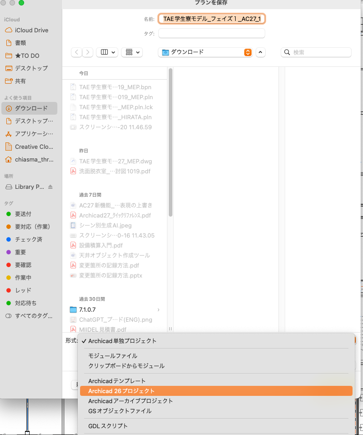
Task: Open 書類 folder in the sidebar
Action: 29,43
